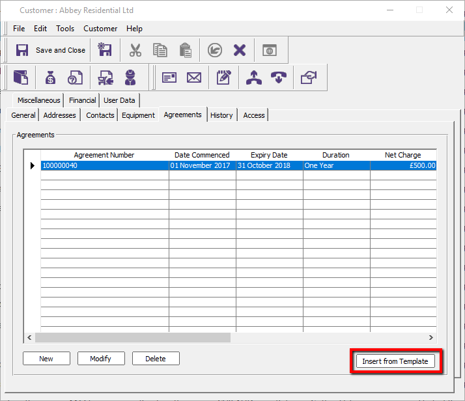
Task: Click the Cut scissors icon
Action: pyautogui.click(x=135, y=50)
